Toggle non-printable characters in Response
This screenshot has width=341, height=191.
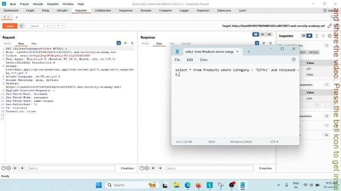click(x=264, y=43)
